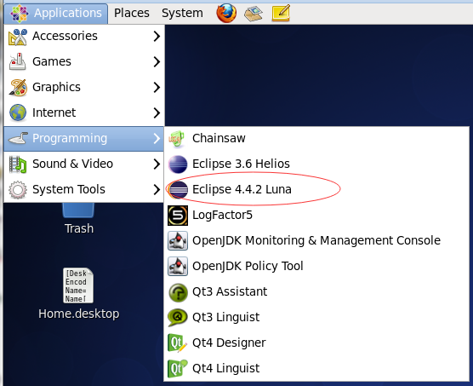The image size is (473, 386).
Task: Click the OpenJDK Policy Tool Duke icon
Action: (178, 266)
